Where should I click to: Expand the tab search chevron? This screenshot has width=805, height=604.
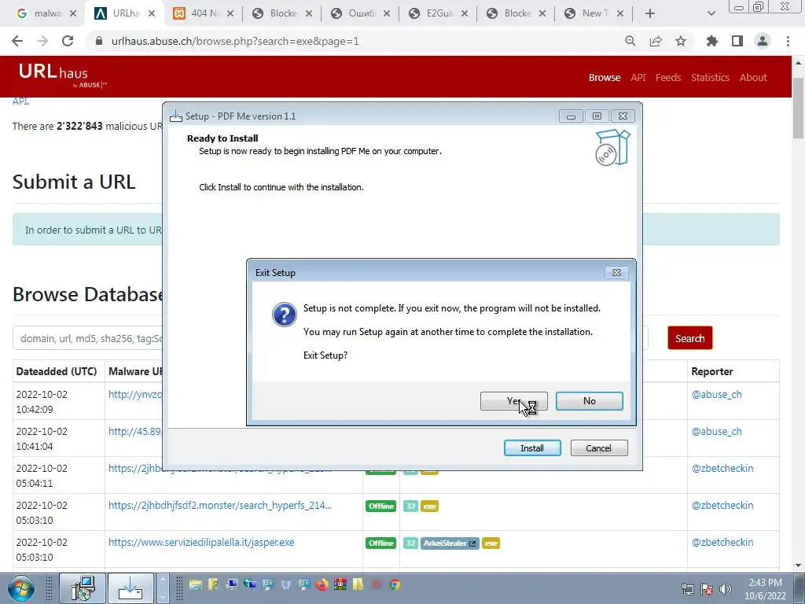[x=711, y=13]
